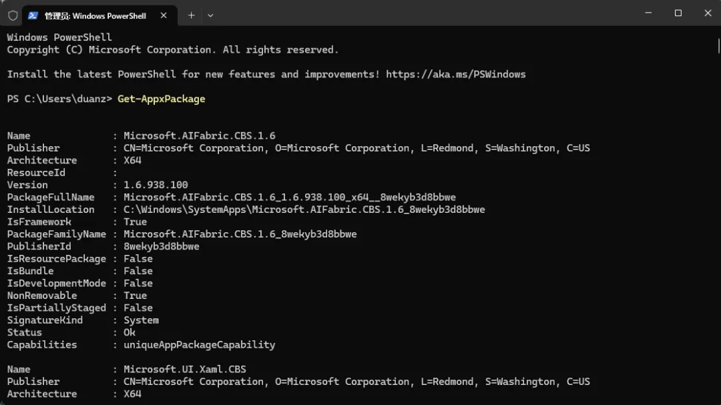Click the uniqueAppPackageCapability value
Screen dimensions: 721x405
(x=200, y=345)
